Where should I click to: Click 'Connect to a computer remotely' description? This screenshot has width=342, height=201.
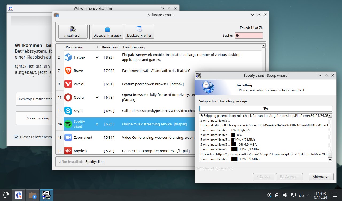pos(156,151)
